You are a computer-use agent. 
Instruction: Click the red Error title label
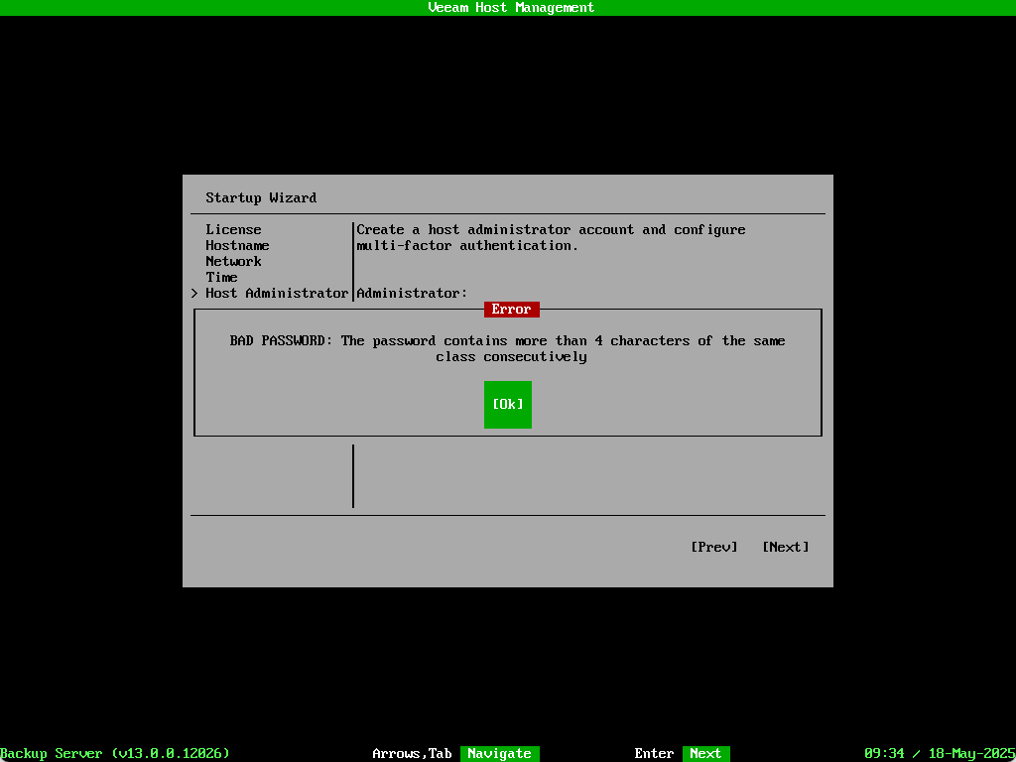pos(511,309)
